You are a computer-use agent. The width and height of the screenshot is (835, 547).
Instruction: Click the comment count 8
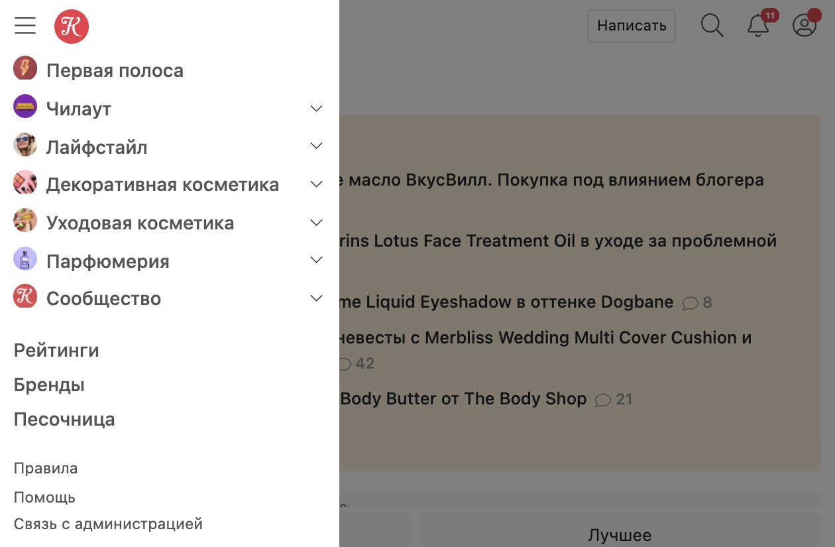pos(707,303)
